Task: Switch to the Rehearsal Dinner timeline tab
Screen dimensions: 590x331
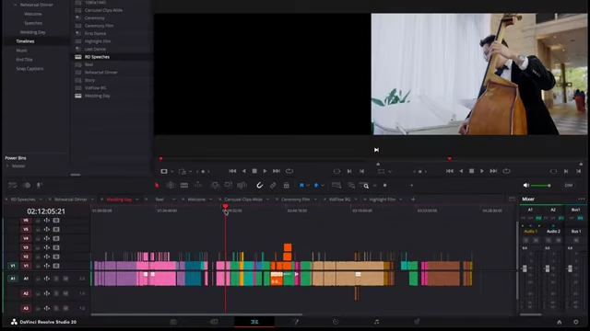Action: pyautogui.click(x=70, y=200)
